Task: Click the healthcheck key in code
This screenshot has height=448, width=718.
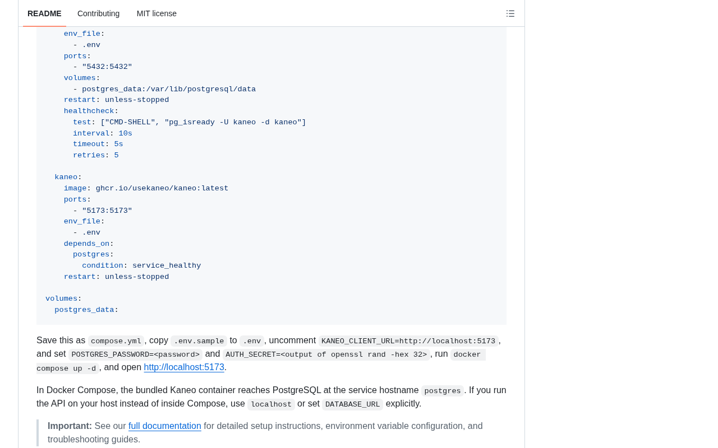Action: [89, 111]
